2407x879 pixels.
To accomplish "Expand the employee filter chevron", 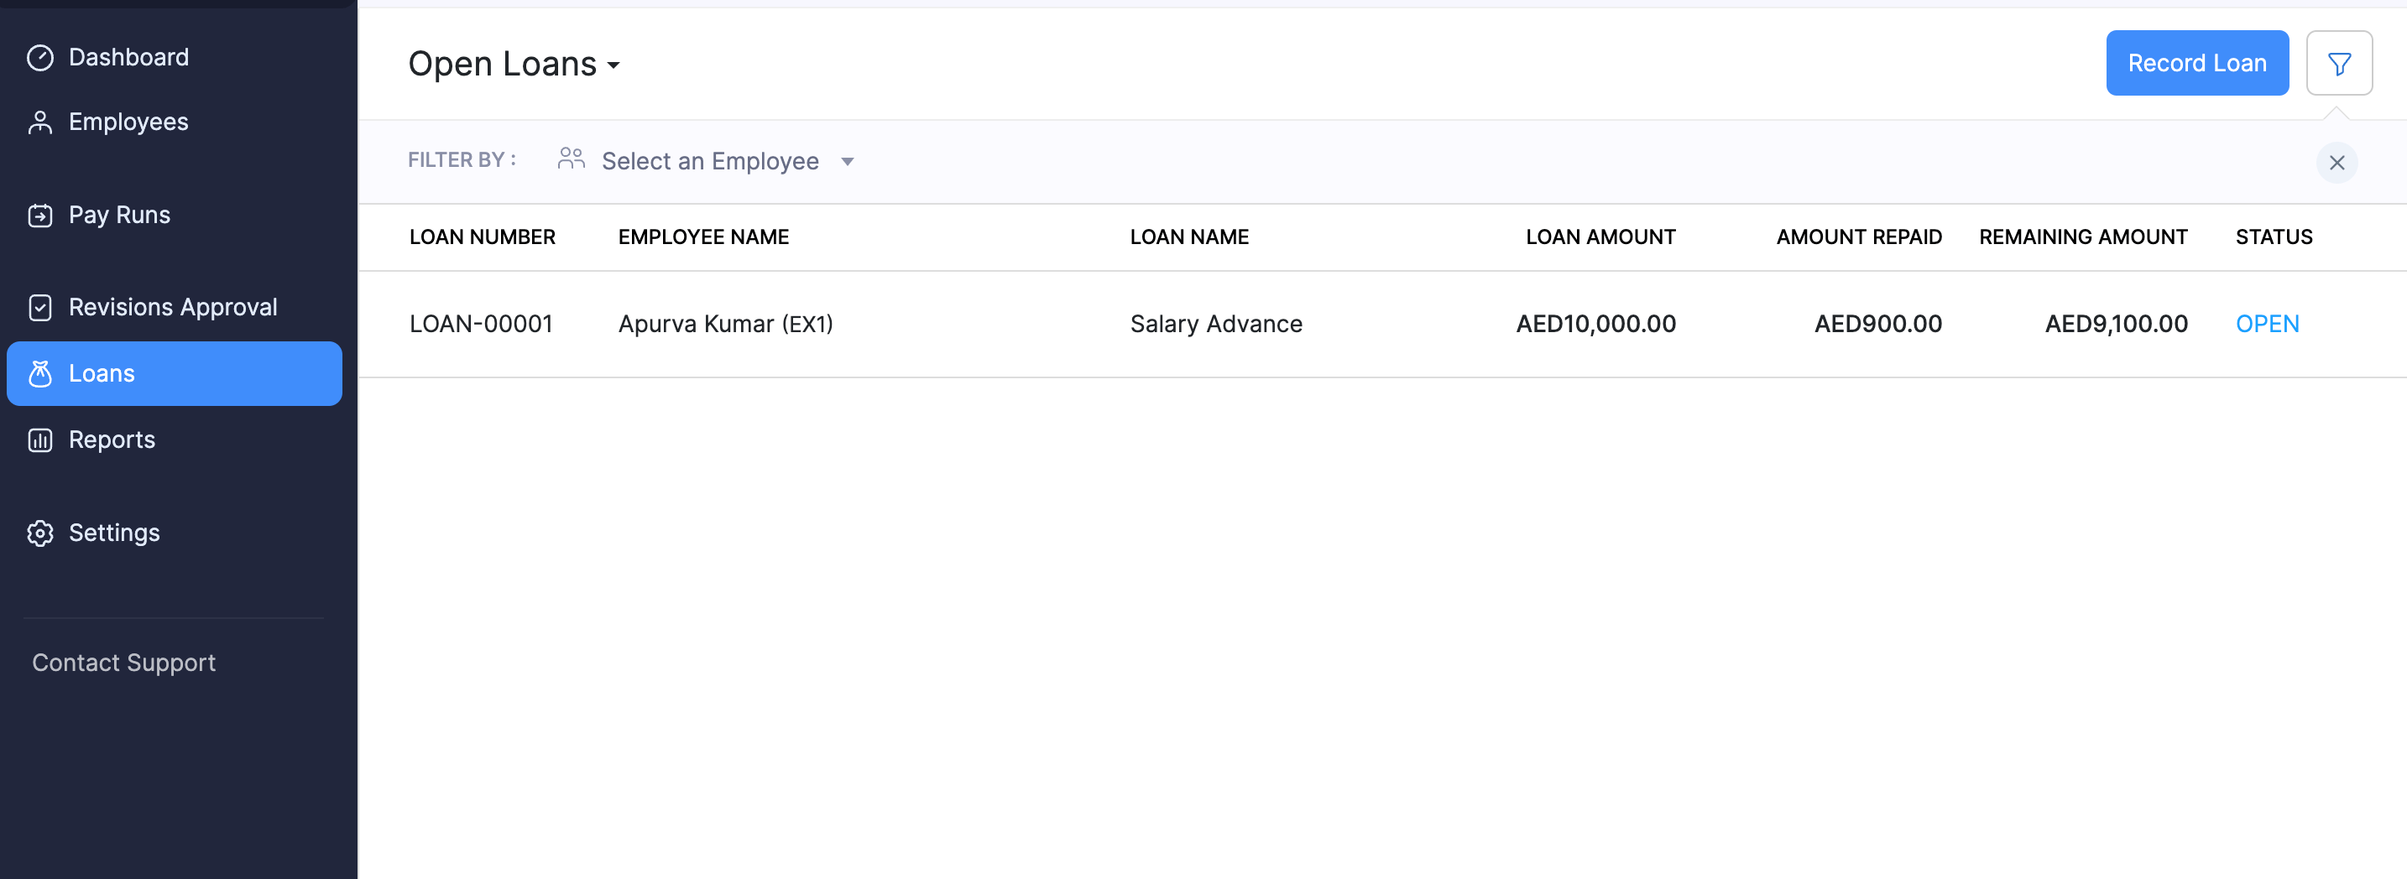I will point(848,162).
